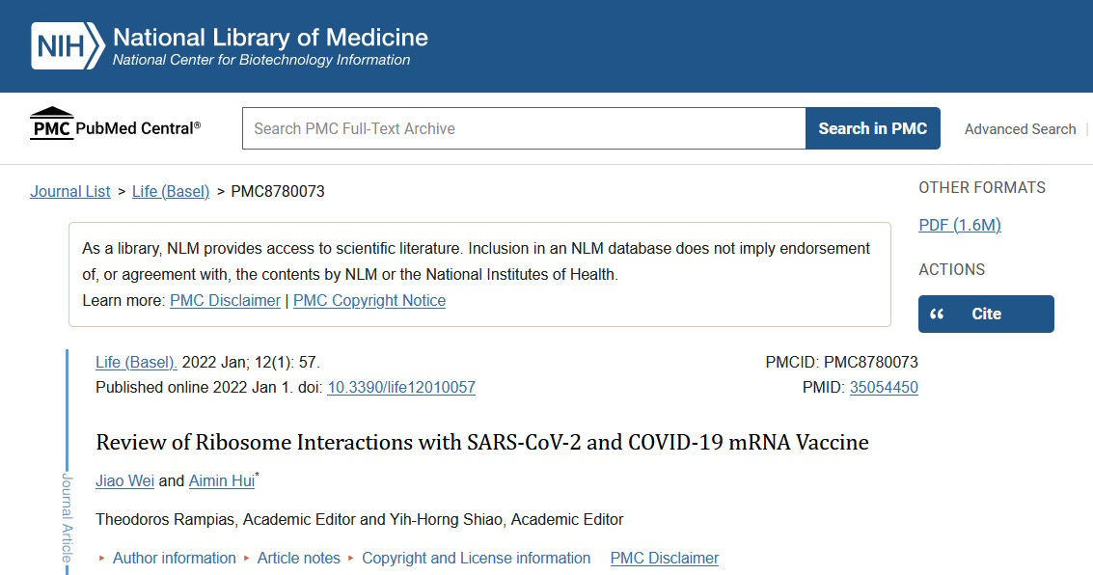
Task: Click the NIH logo icon
Action: click(68, 46)
